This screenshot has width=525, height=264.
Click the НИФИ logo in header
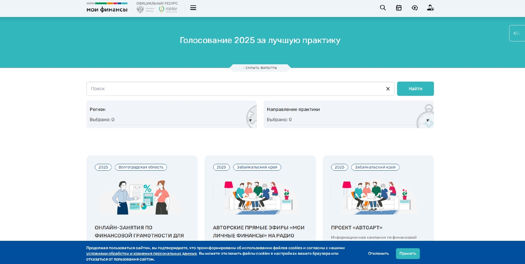tap(168, 9)
